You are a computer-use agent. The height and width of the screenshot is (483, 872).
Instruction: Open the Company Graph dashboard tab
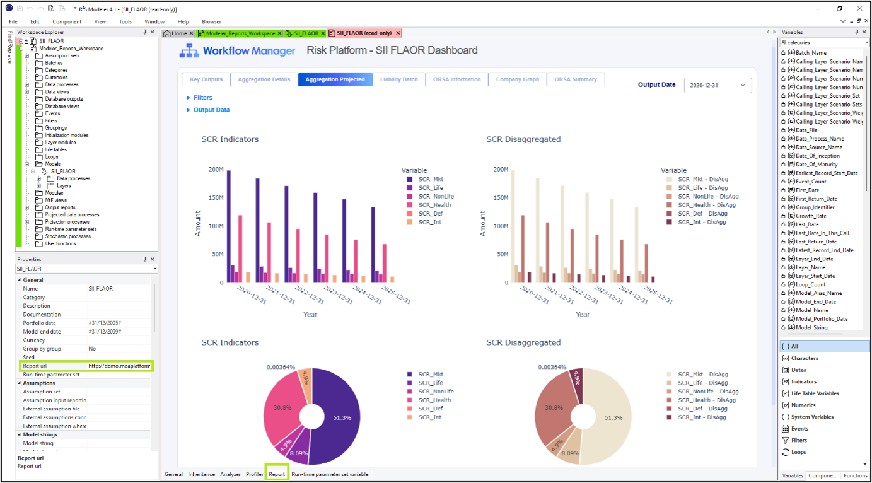(518, 79)
